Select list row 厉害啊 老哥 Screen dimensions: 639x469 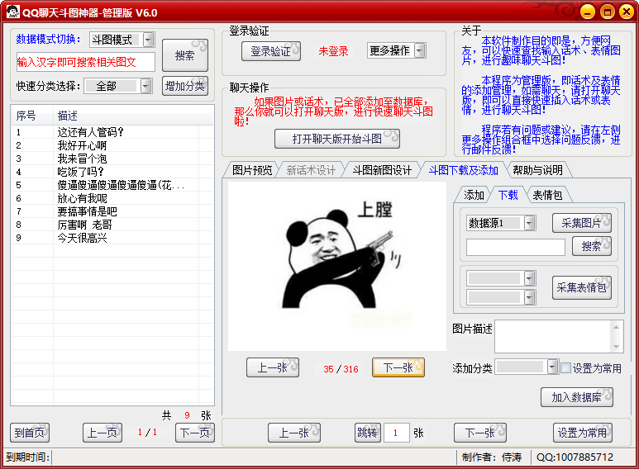[112, 225]
